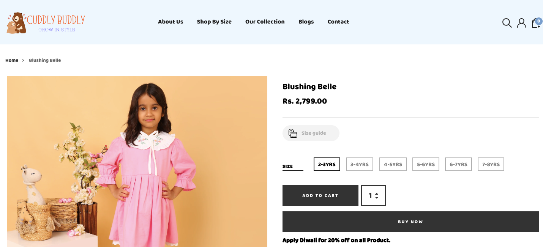
Task: Pick the 5-6YRS size
Action: (x=426, y=164)
